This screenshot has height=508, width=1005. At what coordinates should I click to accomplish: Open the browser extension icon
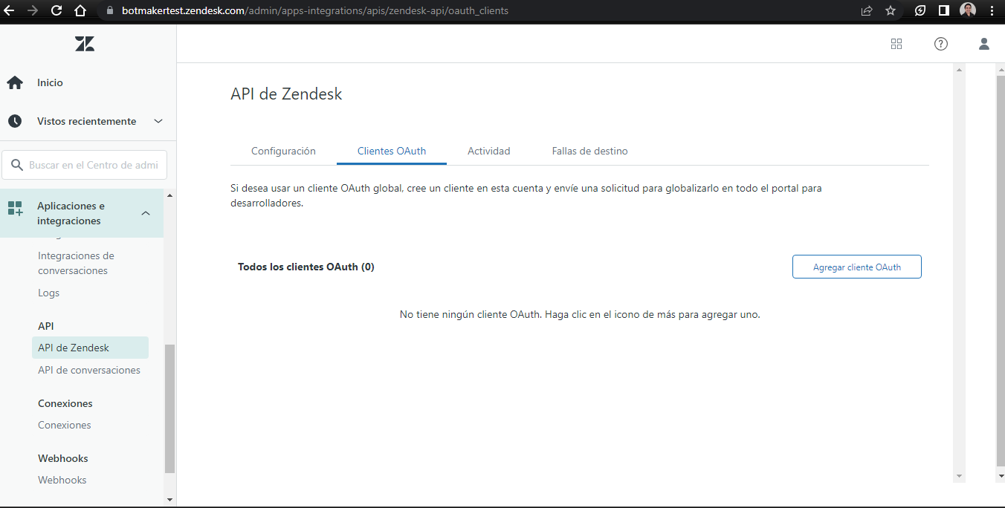pos(920,11)
